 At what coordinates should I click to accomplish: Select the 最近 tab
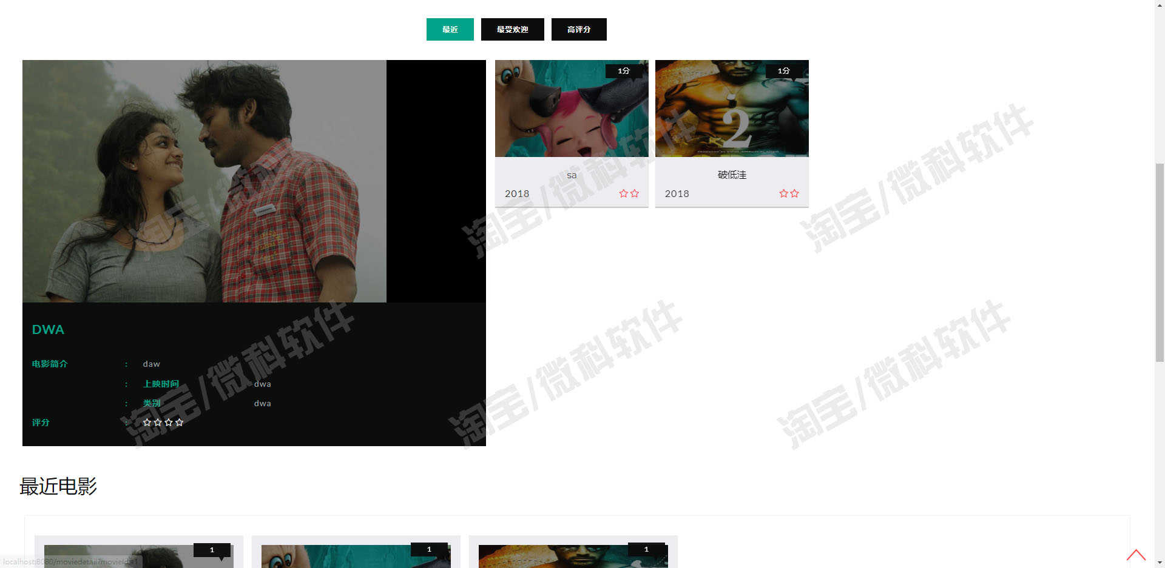450,29
